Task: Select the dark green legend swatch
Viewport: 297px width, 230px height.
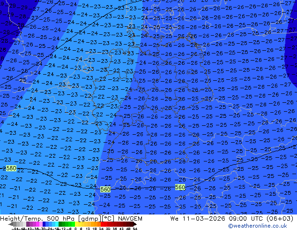Action: point(60,224)
